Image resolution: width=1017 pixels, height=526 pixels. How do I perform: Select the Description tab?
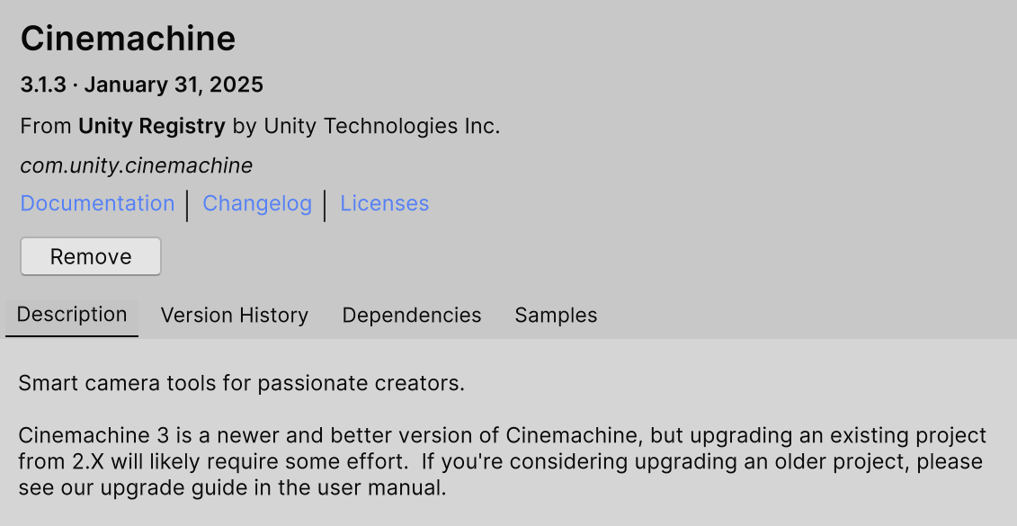pyautogui.click(x=71, y=315)
